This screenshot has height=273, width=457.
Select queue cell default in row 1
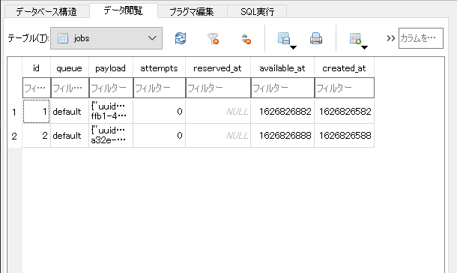click(x=70, y=112)
